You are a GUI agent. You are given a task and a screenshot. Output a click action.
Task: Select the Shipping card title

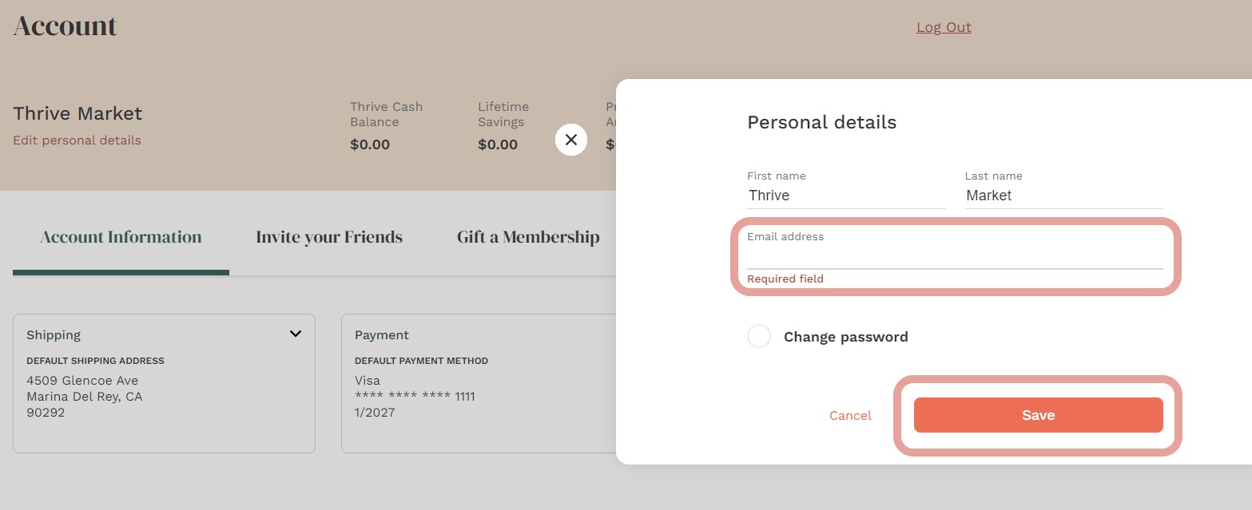point(54,335)
